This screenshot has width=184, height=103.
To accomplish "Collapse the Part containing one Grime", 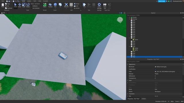I will [x=129, y=38].
